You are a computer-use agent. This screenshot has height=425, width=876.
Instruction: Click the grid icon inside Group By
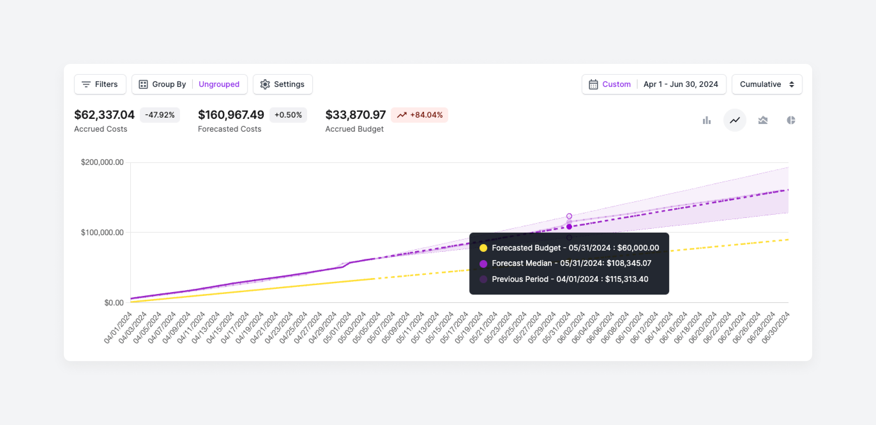(x=143, y=84)
